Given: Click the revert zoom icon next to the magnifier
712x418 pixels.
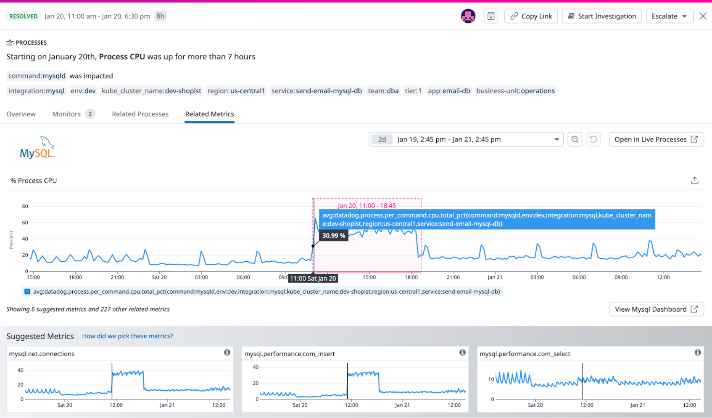Looking at the screenshot, I should [593, 139].
